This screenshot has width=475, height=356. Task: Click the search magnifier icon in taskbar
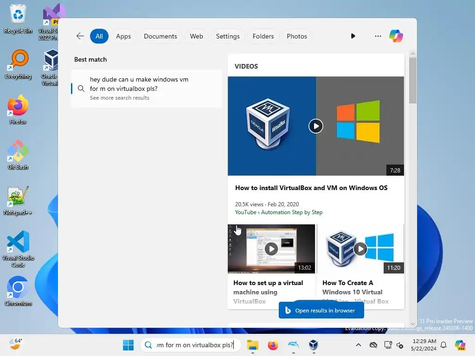point(148,345)
